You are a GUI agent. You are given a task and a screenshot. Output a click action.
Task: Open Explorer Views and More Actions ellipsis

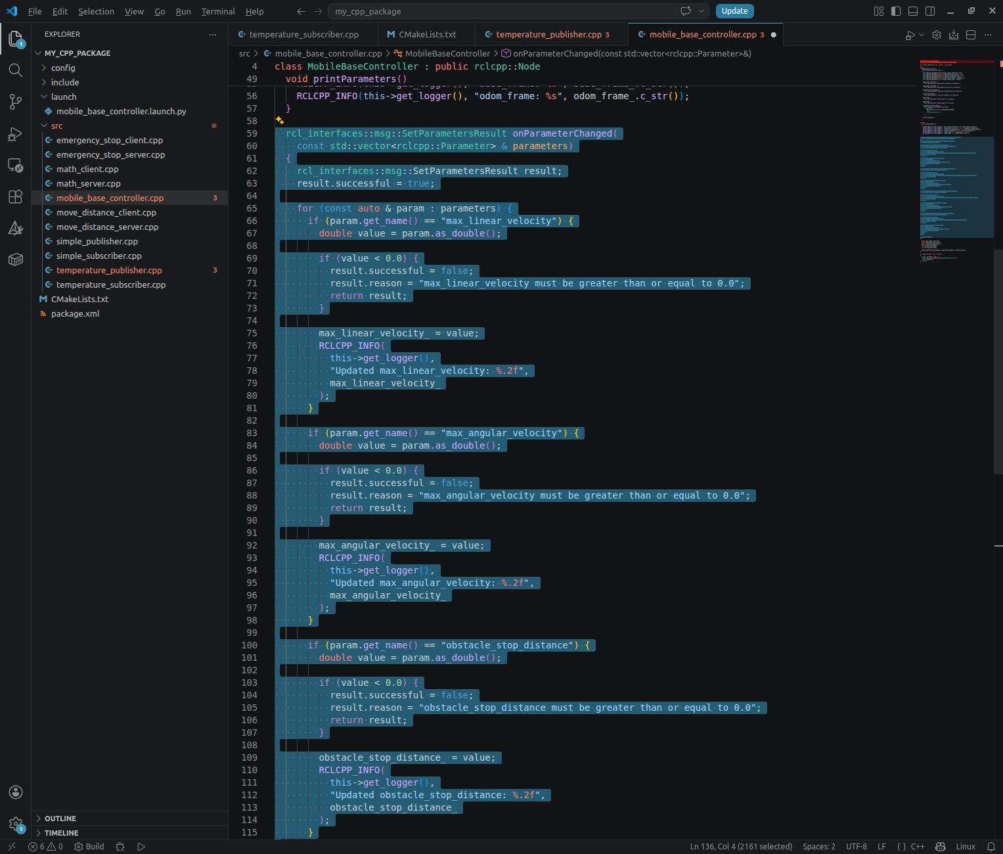tap(212, 34)
